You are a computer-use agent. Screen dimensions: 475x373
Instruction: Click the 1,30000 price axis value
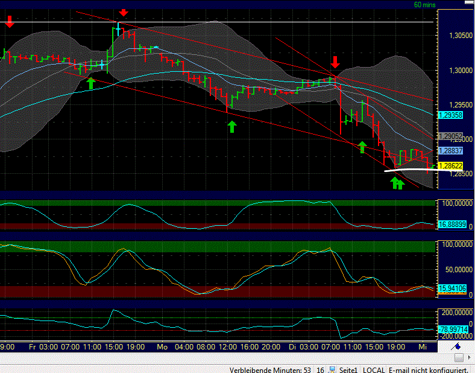point(461,71)
